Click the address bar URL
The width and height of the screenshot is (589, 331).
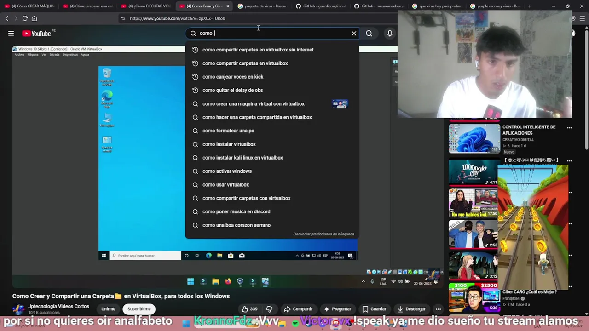[177, 18]
